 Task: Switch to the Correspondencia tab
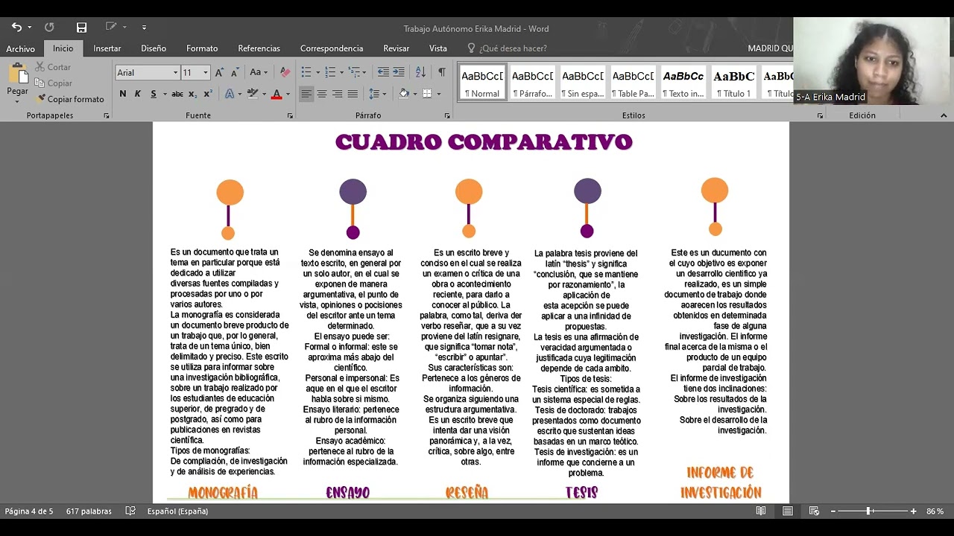(x=332, y=48)
